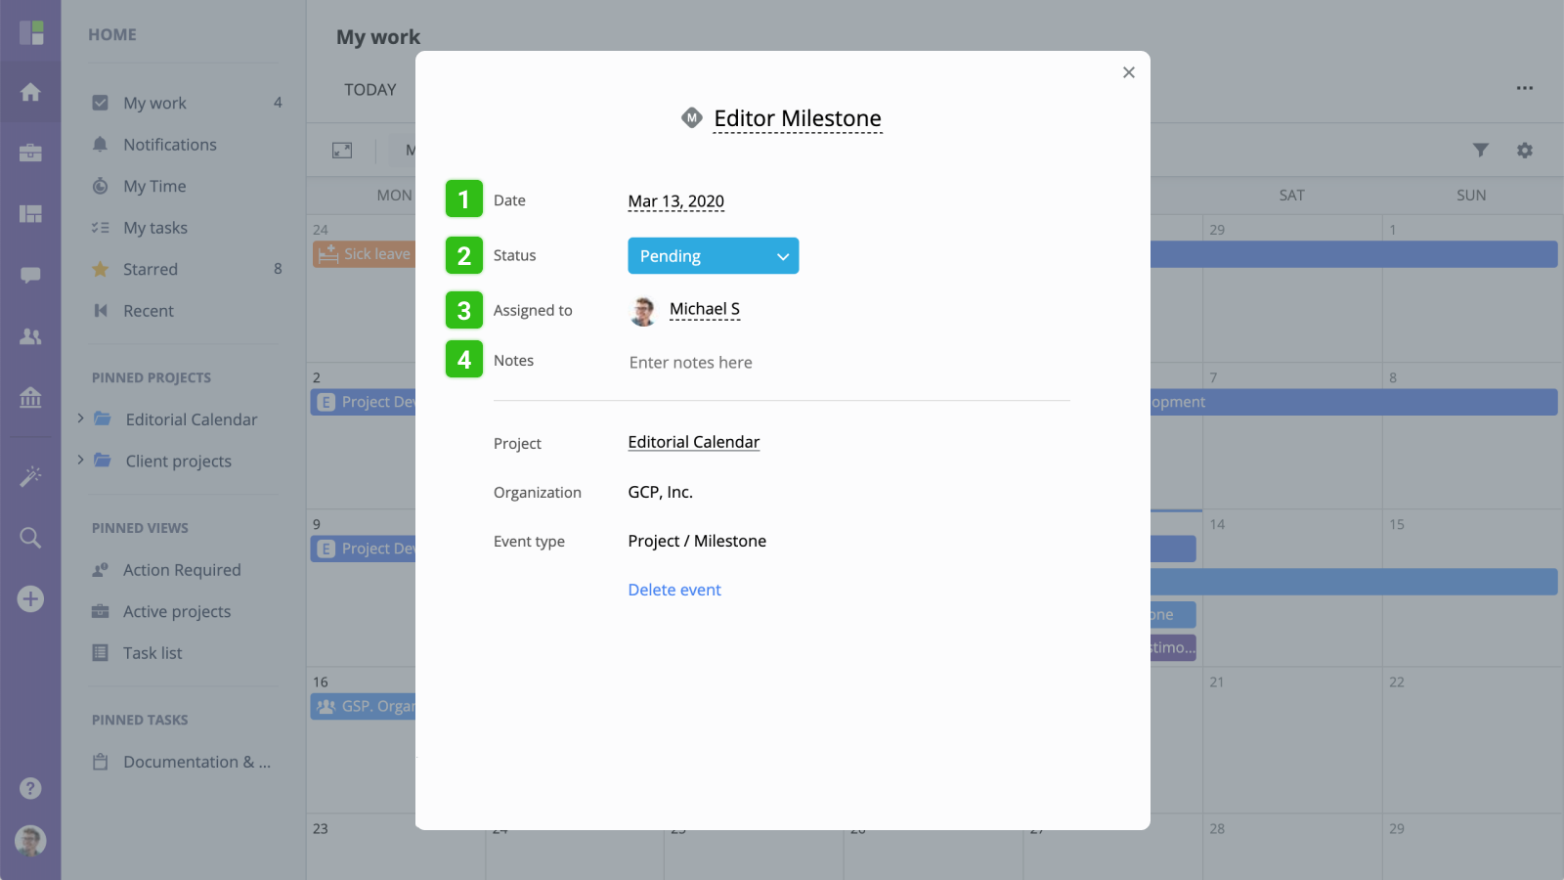Change assignee Michael S
1564x880 pixels.
tap(704, 309)
